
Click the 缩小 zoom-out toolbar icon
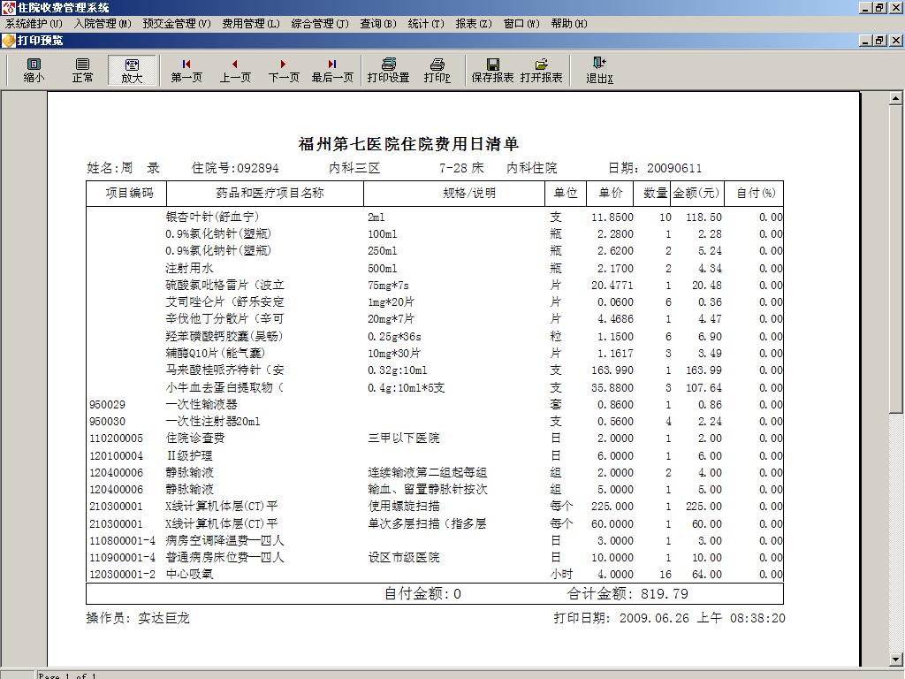(x=34, y=71)
